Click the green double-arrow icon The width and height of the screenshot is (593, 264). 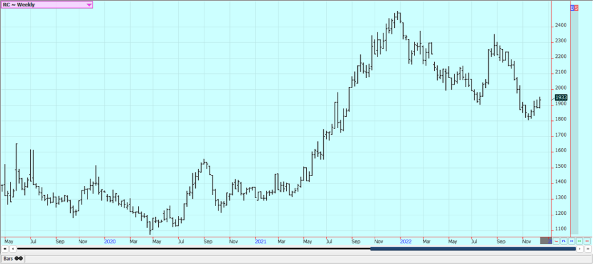coord(579,241)
